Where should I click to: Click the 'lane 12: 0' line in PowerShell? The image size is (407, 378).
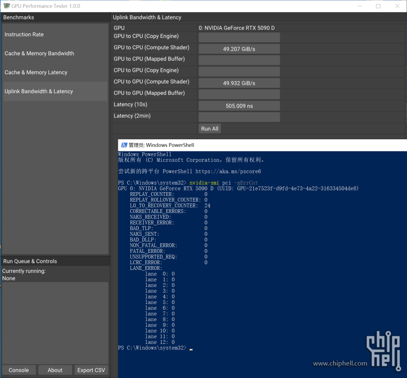coord(160,342)
